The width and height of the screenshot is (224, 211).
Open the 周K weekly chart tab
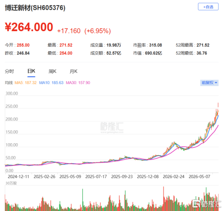[52, 71]
